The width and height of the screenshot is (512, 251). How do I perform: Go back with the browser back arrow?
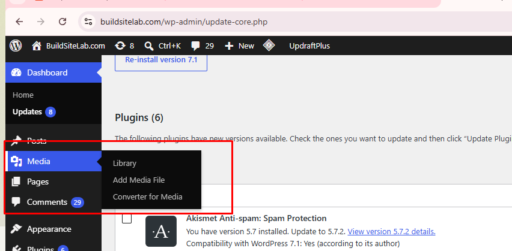click(x=20, y=22)
